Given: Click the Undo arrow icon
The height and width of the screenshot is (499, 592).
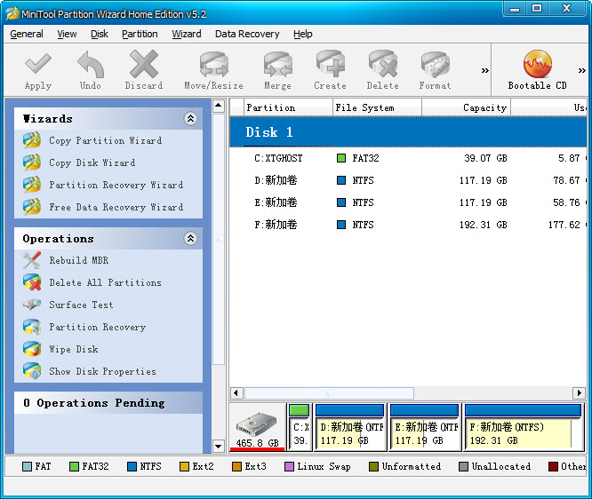Looking at the screenshot, I should (90, 67).
